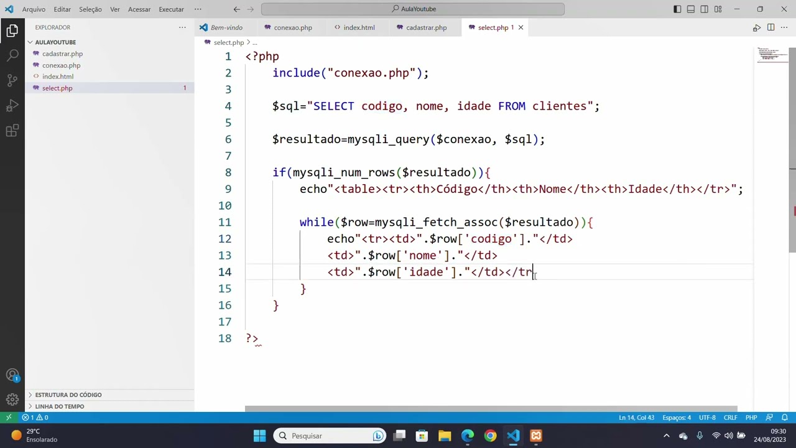
Task: Click the AulaYoutube command center search
Action: 413,9
